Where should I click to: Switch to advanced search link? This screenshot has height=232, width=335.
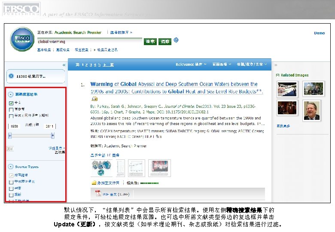63,50
